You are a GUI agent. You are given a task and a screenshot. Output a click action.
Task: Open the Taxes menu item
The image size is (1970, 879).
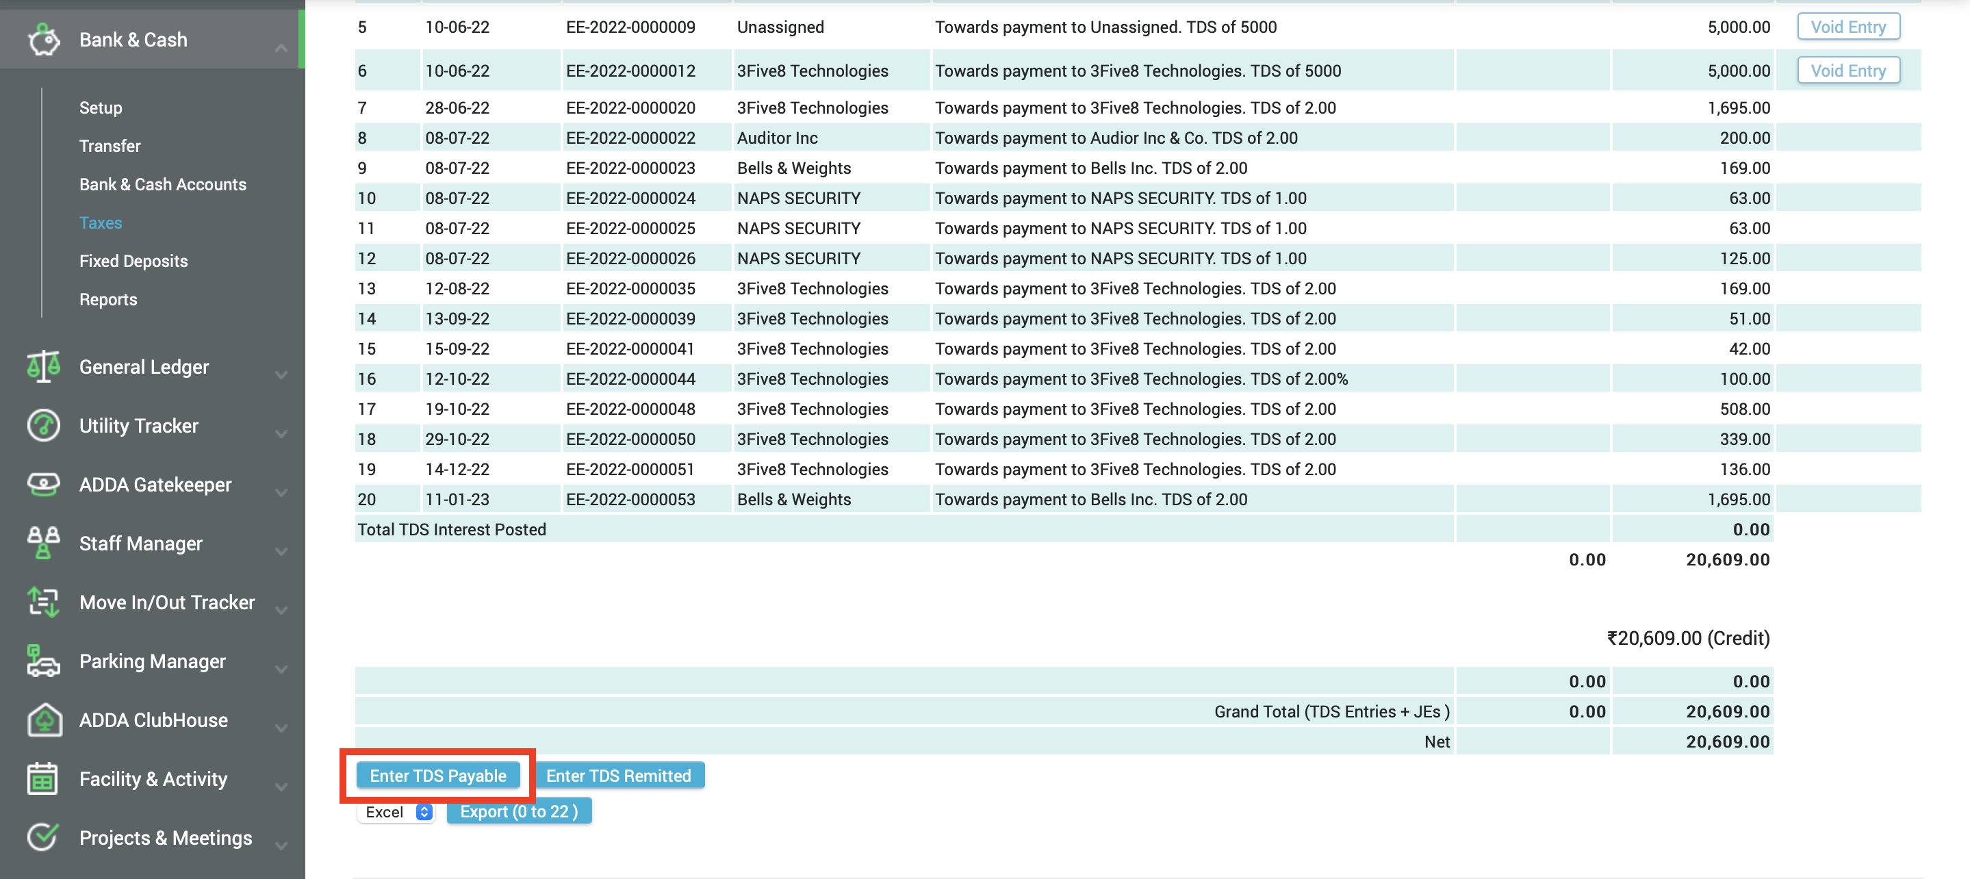coord(100,222)
